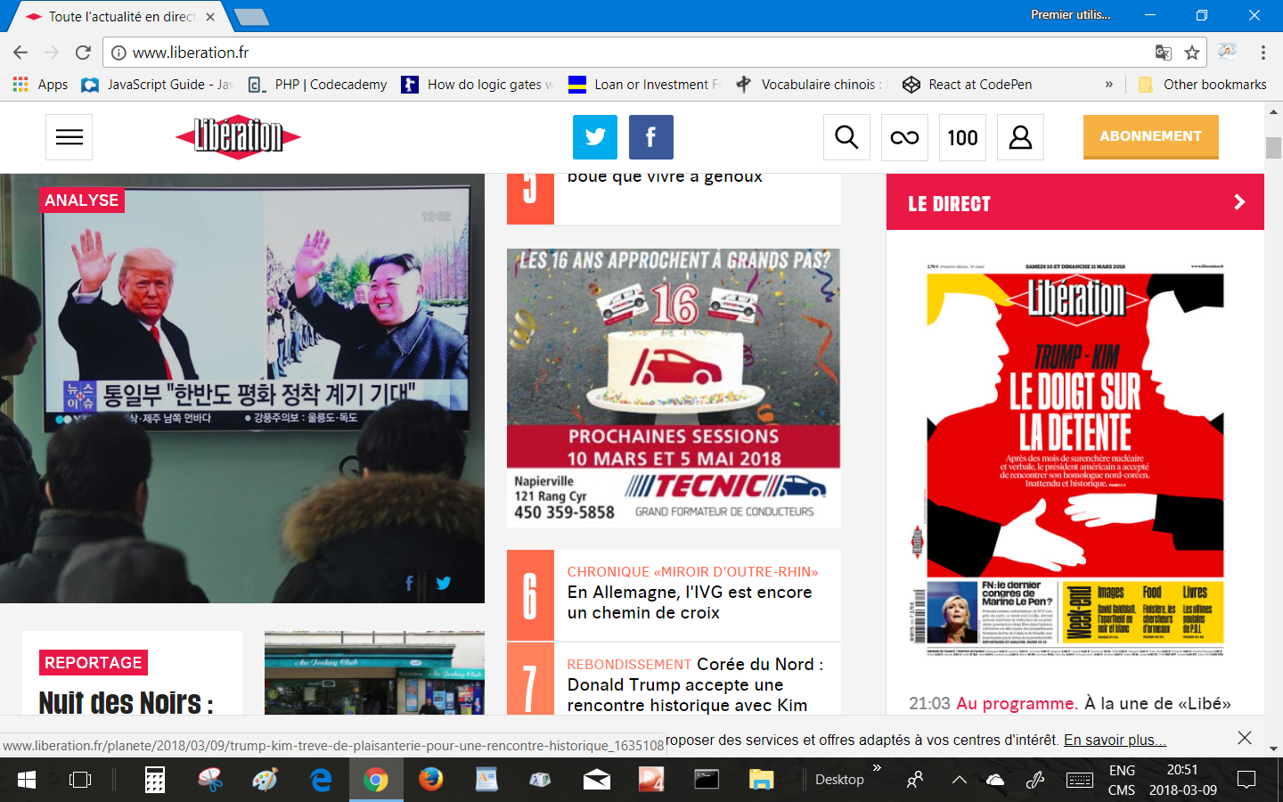Screen dimensions: 1283x802
Task: Open Libération's Facebook page button
Action: (x=650, y=137)
